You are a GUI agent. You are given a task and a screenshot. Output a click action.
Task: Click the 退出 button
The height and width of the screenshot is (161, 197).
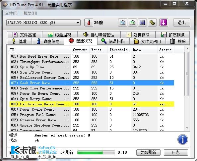click(182, 23)
